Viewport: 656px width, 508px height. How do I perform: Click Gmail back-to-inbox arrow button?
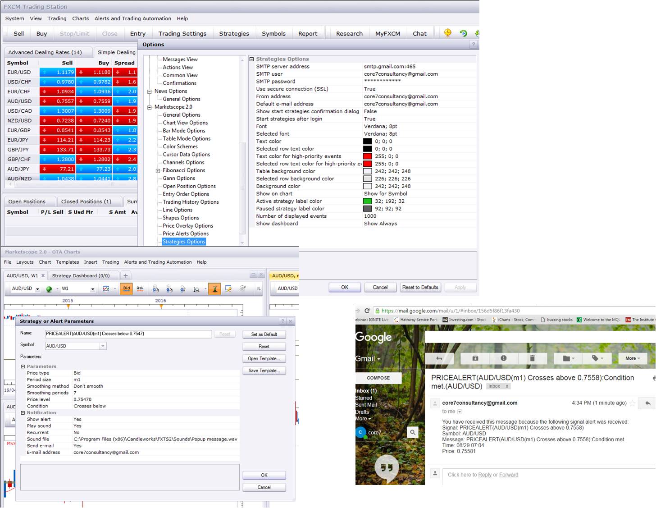439,358
